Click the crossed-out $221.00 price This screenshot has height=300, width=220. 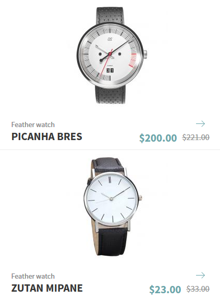pyautogui.click(x=195, y=137)
